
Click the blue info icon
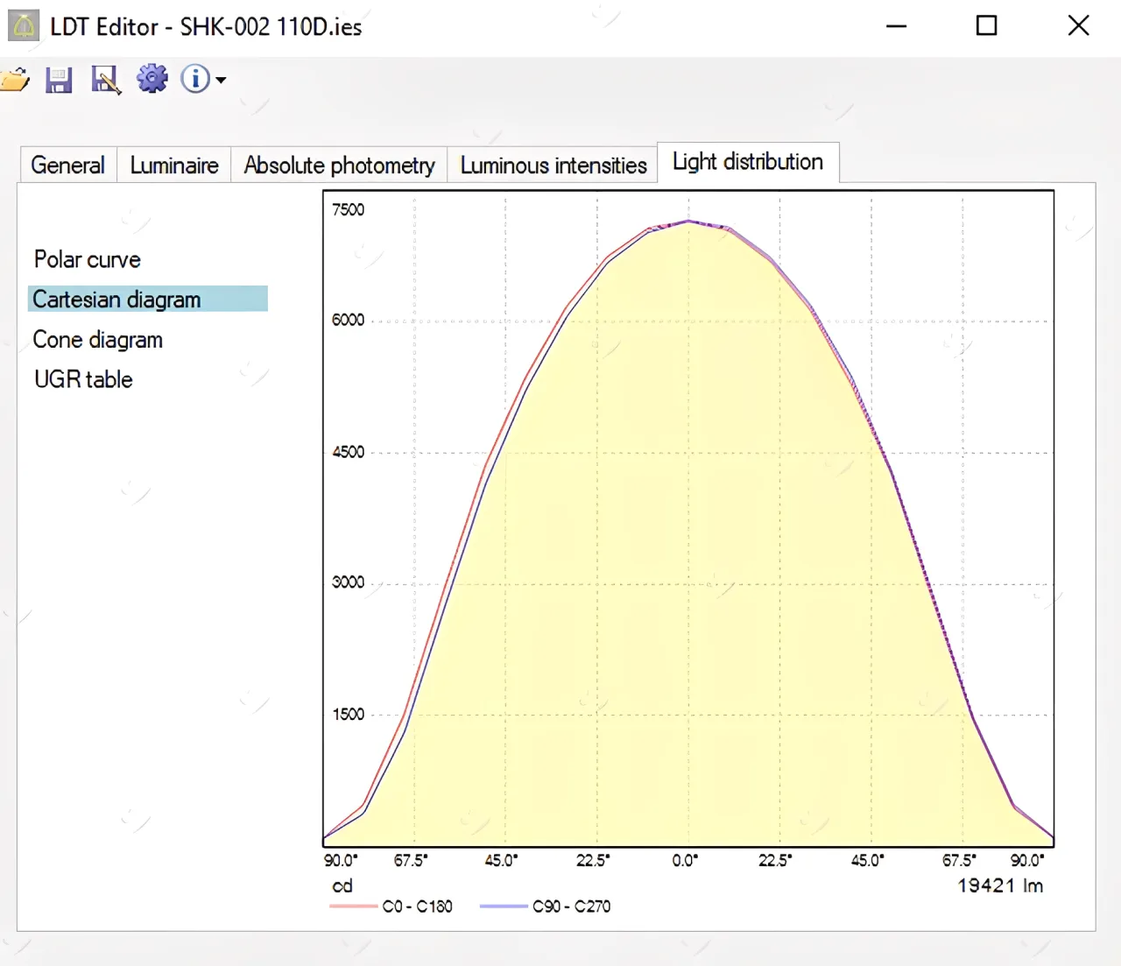[x=194, y=79]
